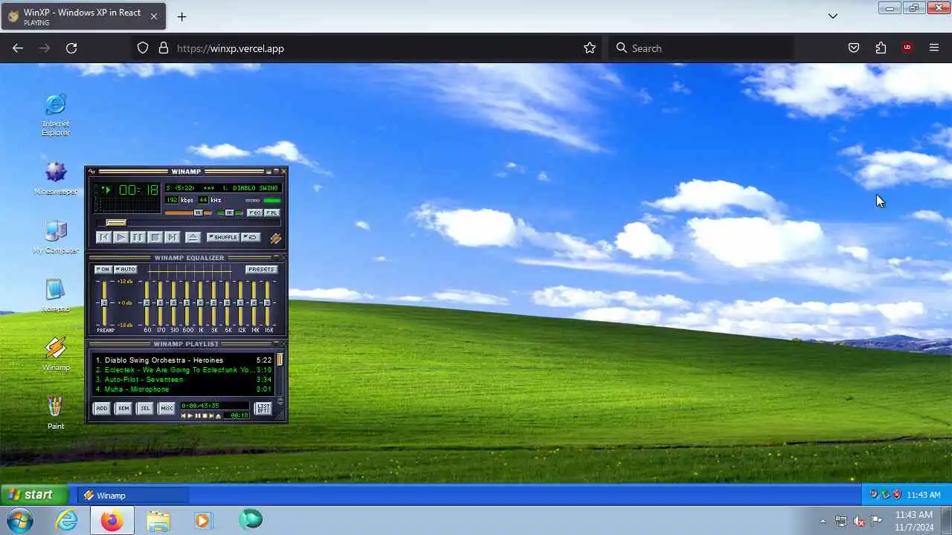
Task: Click the Winamp volume slider
Action: click(188, 213)
